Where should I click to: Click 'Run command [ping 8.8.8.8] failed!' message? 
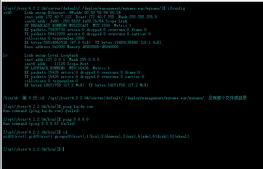[x=39, y=124]
